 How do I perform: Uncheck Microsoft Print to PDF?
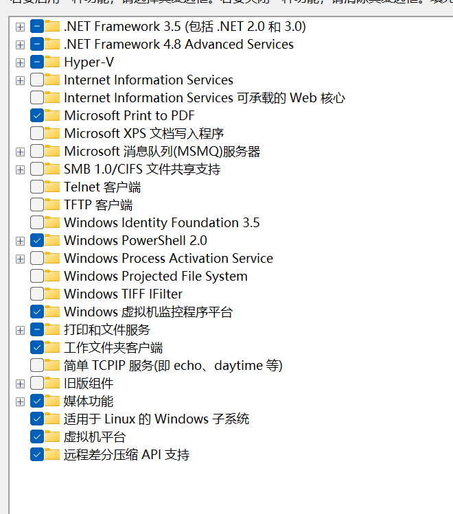click(37, 115)
